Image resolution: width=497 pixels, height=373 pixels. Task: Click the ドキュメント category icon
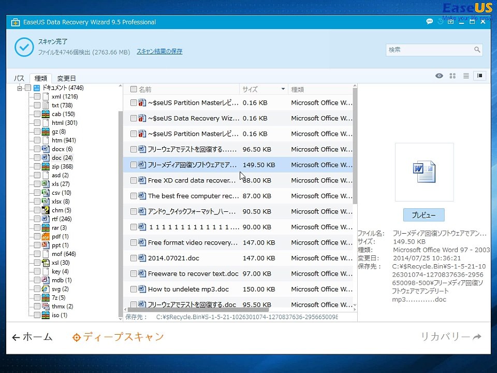[37, 88]
